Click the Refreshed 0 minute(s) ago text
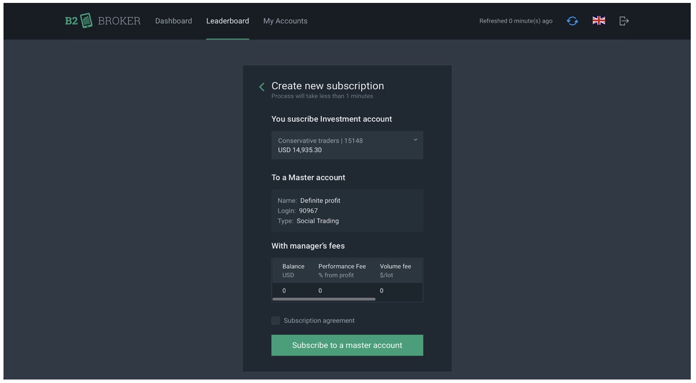The height and width of the screenshot is (383, 696). point(516,21)
